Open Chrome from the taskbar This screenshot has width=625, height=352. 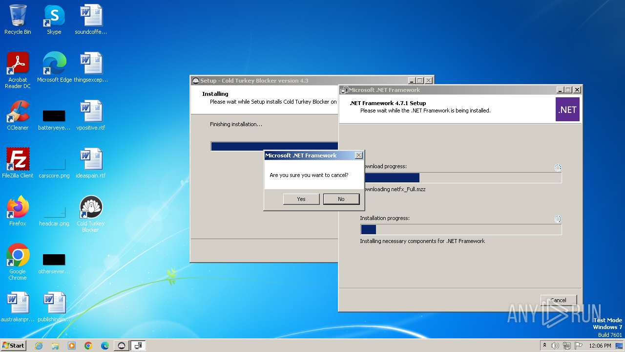point(88,346)
